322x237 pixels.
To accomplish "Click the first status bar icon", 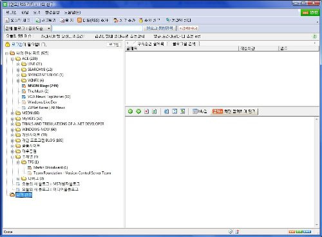I will coord(231,231).
